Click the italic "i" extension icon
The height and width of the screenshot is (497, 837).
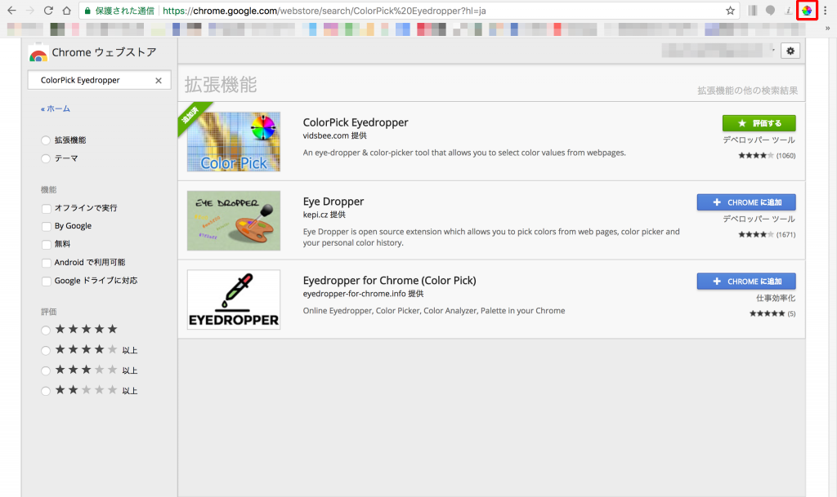coord(788,11)
